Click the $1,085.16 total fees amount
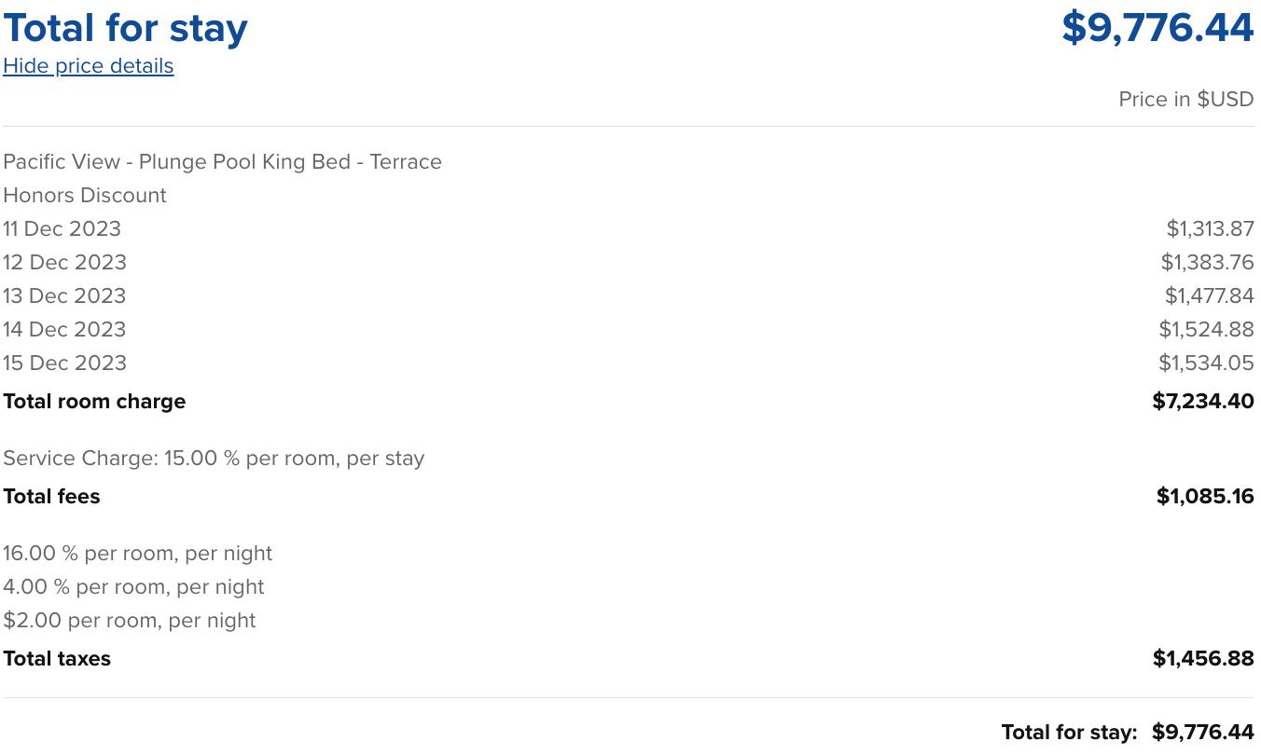The height and width of the screenshot is (755, 1261). (1204, 497)
